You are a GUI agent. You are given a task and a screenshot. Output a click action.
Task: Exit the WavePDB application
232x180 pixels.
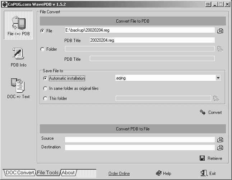(209, 173)
